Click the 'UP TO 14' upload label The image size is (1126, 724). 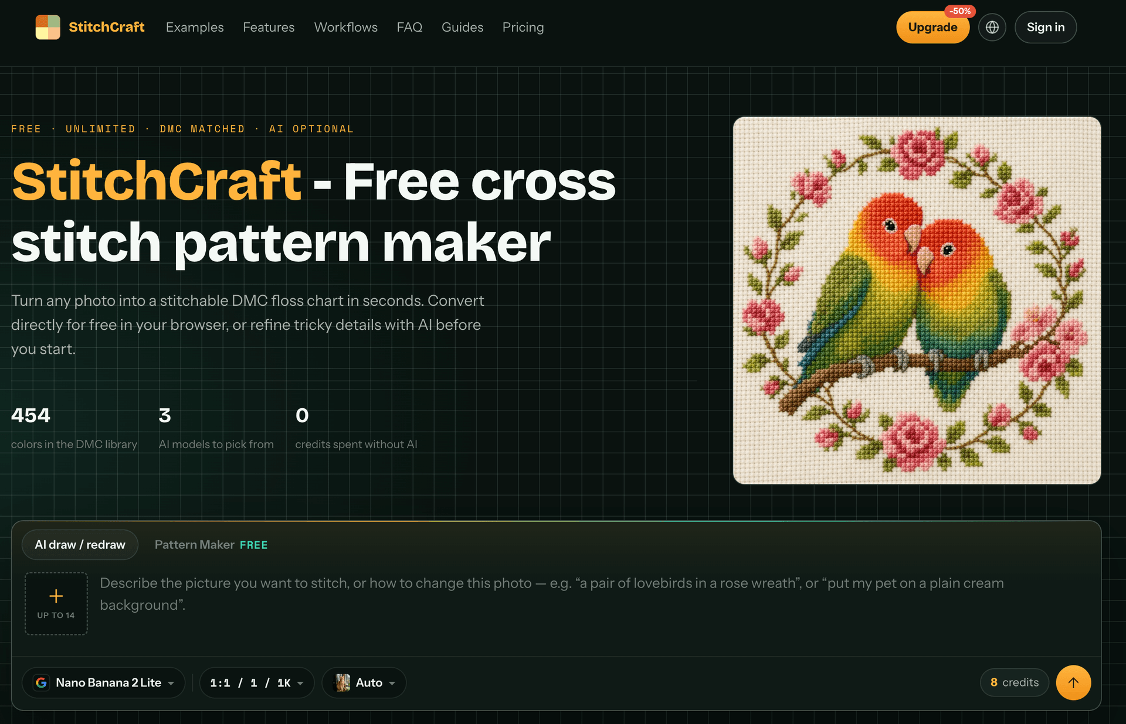click(x=56, y=615)
